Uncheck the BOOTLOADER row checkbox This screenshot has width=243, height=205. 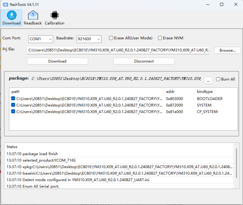[x=13, y=99]
